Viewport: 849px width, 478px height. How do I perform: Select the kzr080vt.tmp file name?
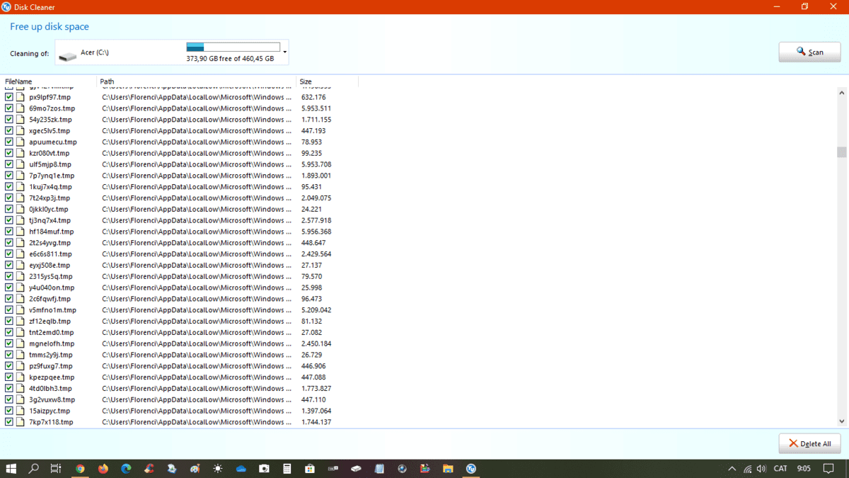(49, 153)
